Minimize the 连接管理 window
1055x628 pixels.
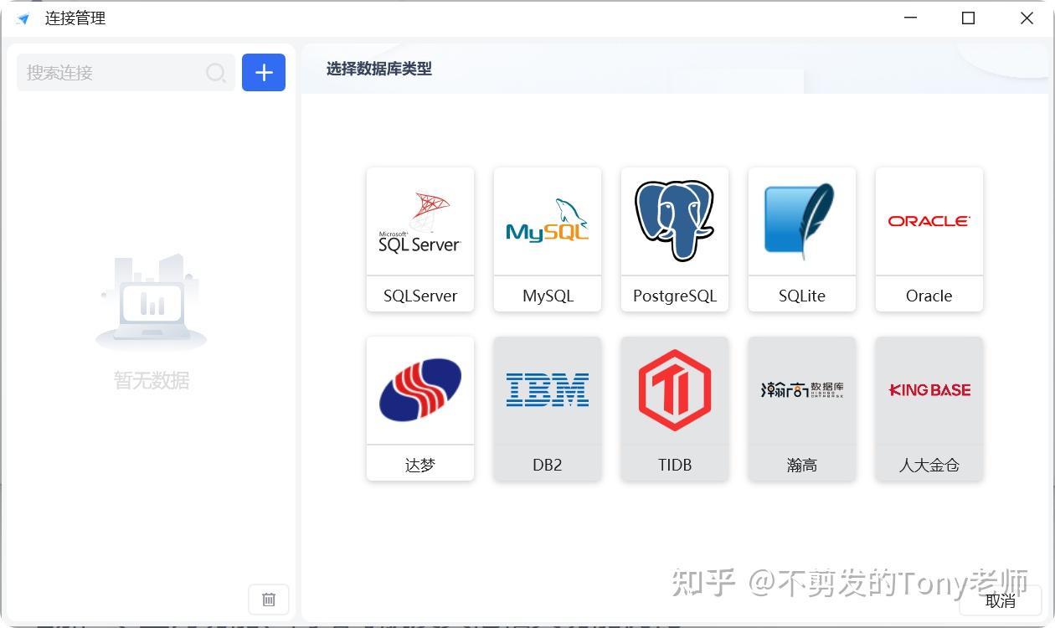click(909, 18)
